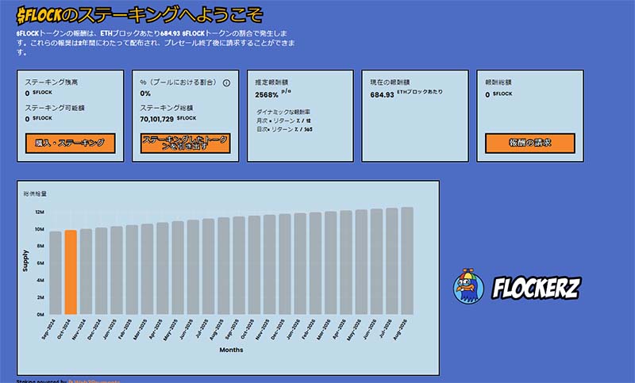Select the Mar-2025 supply bar

click(147, 269)
